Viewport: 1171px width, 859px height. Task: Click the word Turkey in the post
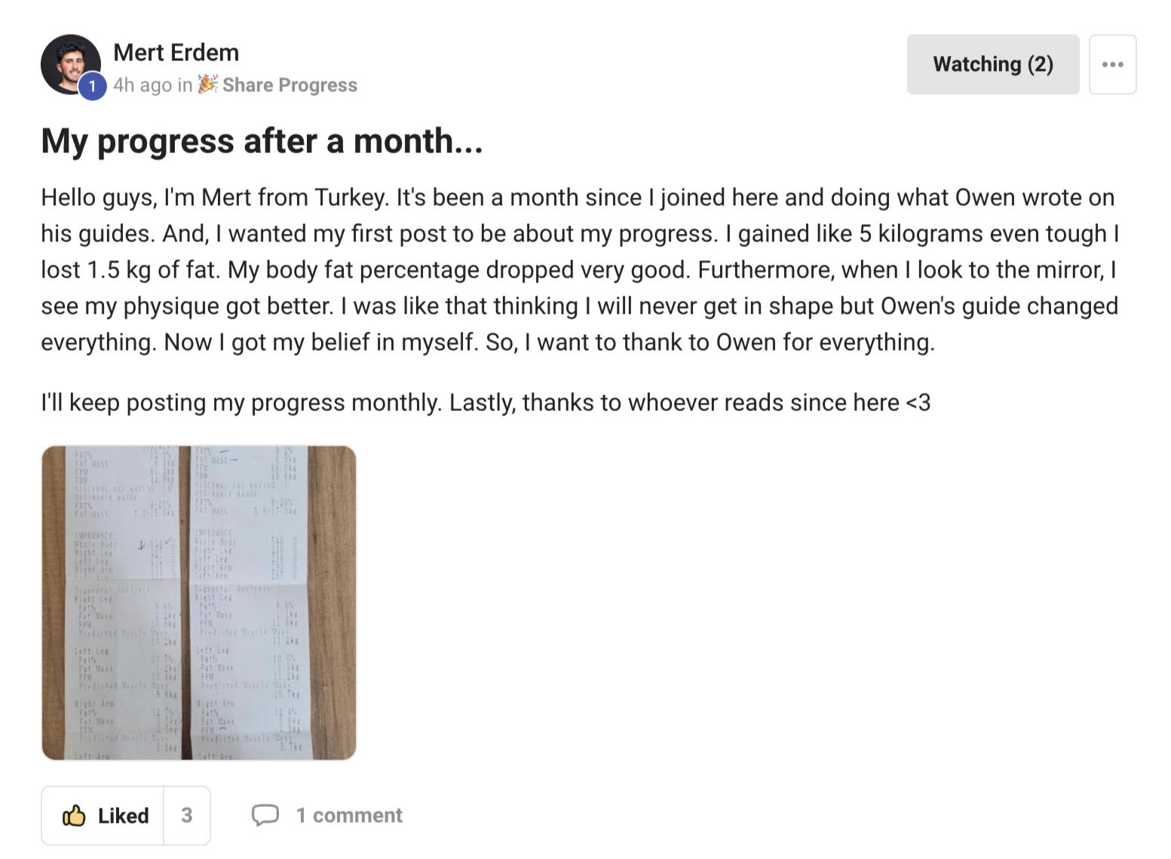pyautogui.click(x=350, y=198)
